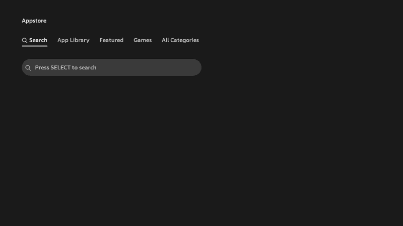This screenshot has height=226, width=403.
Task: Click the white underline beneath Search tab
Action: tap(34, 46)
